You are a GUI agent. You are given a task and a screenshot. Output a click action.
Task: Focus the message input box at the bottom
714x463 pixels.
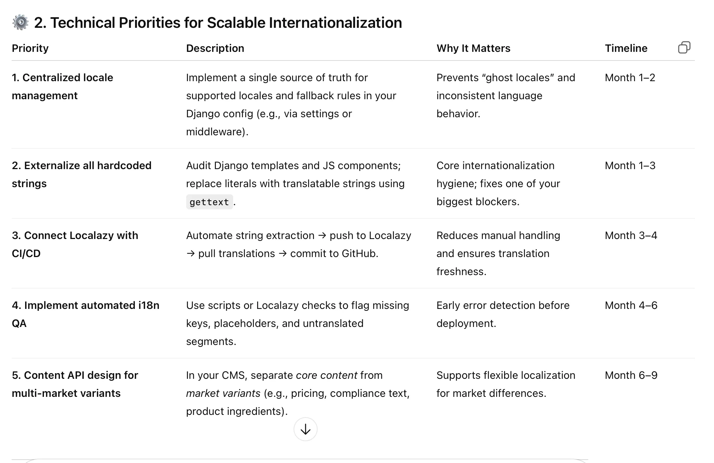pyautogui.click(x=305, y=461)
